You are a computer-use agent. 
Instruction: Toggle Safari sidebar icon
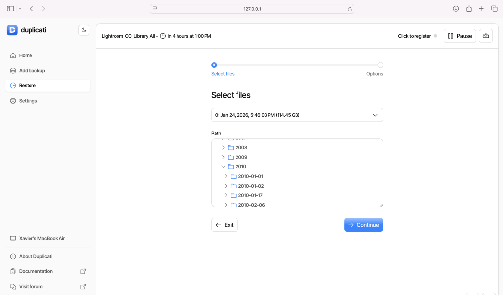coord(11,9)
